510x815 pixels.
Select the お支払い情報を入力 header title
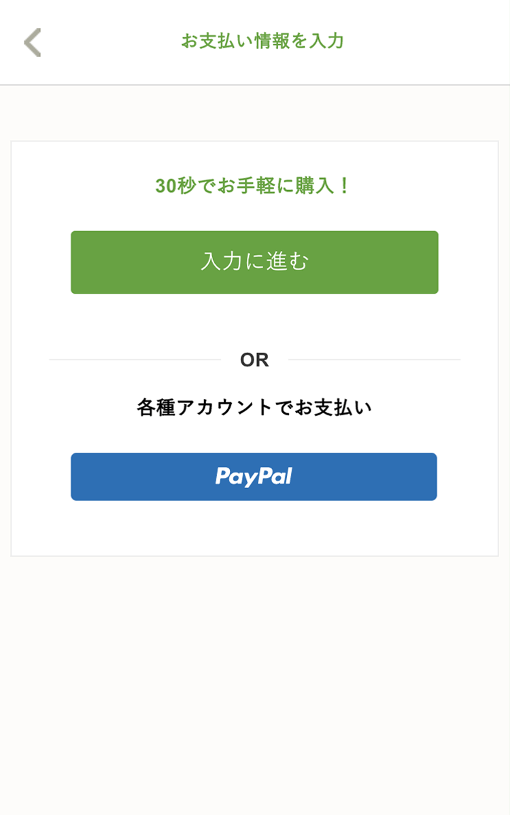tap(262, 41)
